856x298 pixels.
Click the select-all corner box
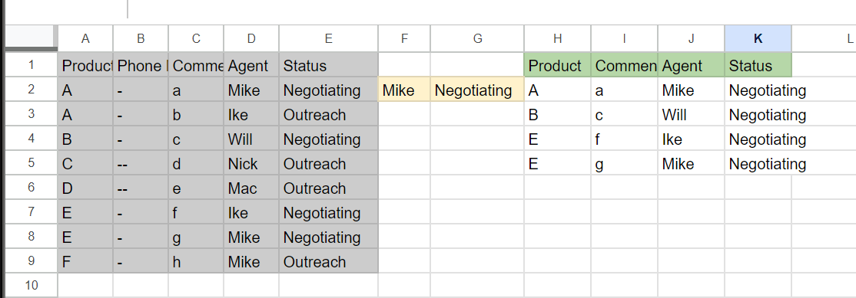point(31,38)
